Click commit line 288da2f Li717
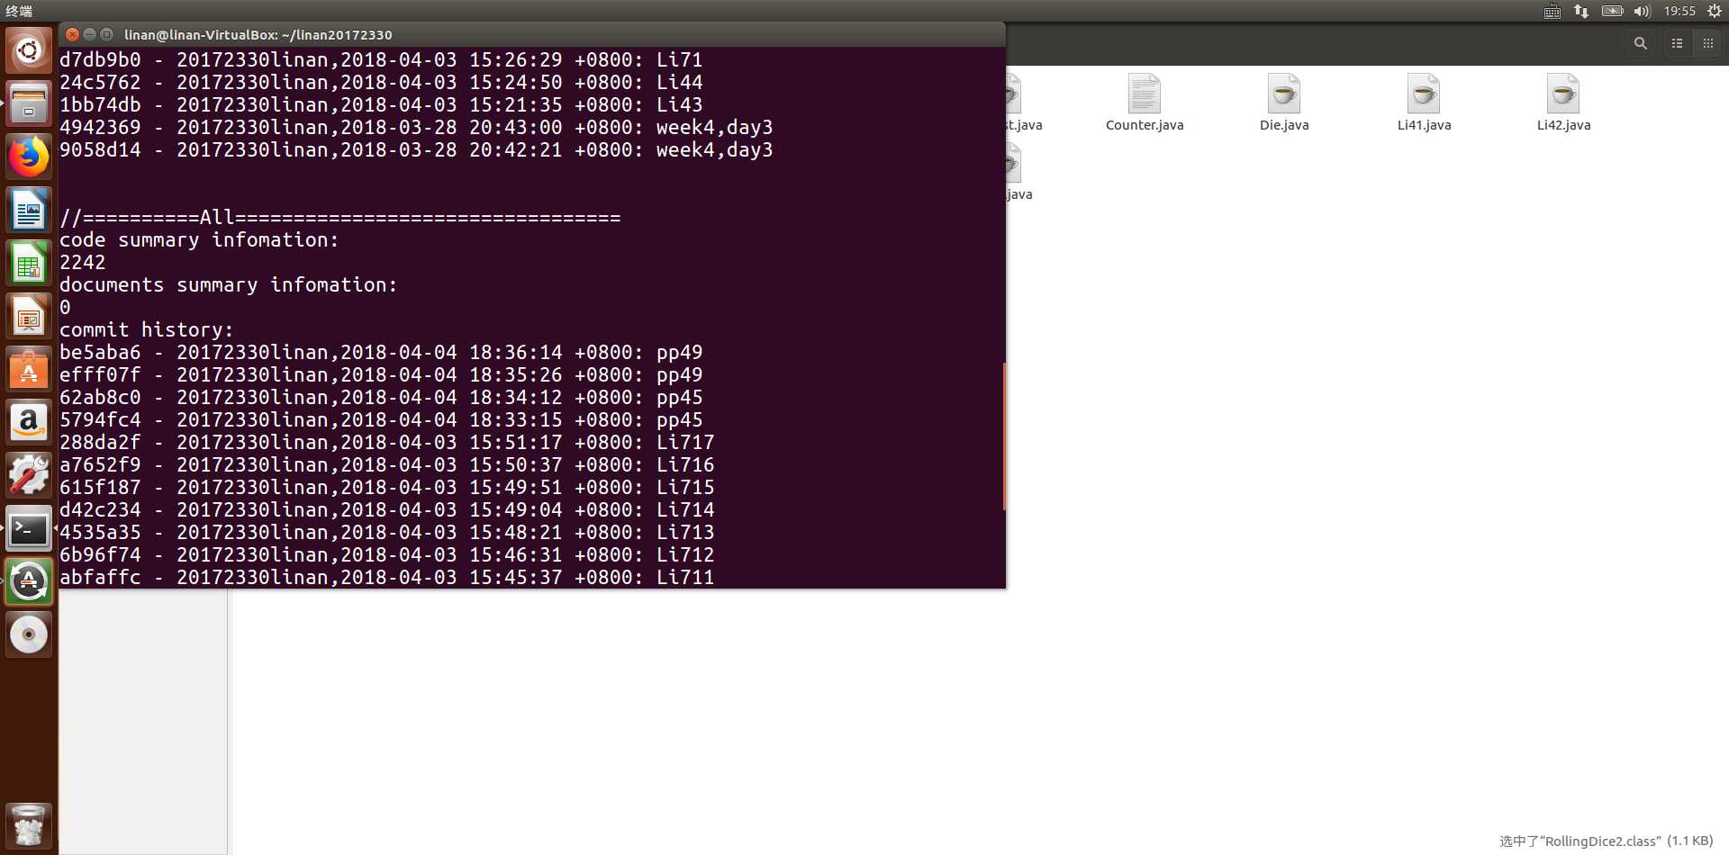Screen dimensions: 1729x855 point(386,442)
